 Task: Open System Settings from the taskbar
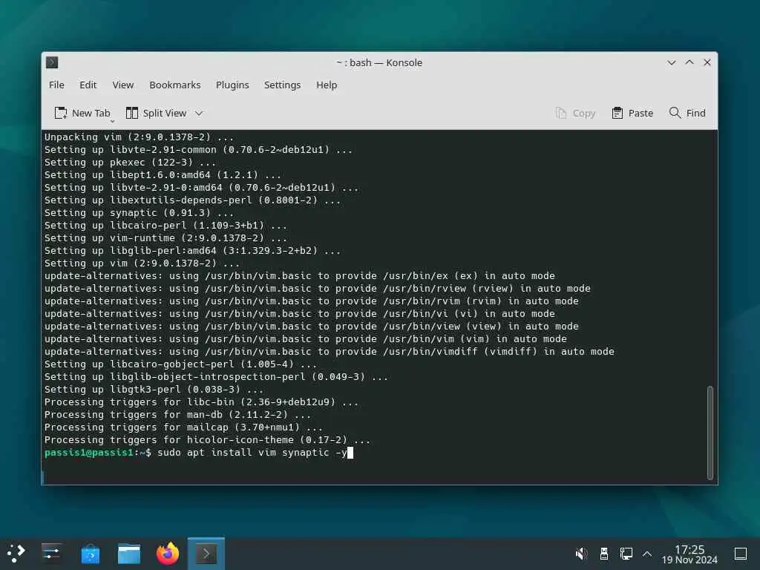tap(51, 553)
